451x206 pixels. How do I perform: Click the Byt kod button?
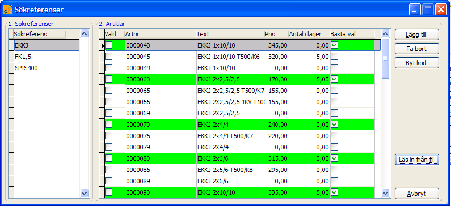[417, 63]
